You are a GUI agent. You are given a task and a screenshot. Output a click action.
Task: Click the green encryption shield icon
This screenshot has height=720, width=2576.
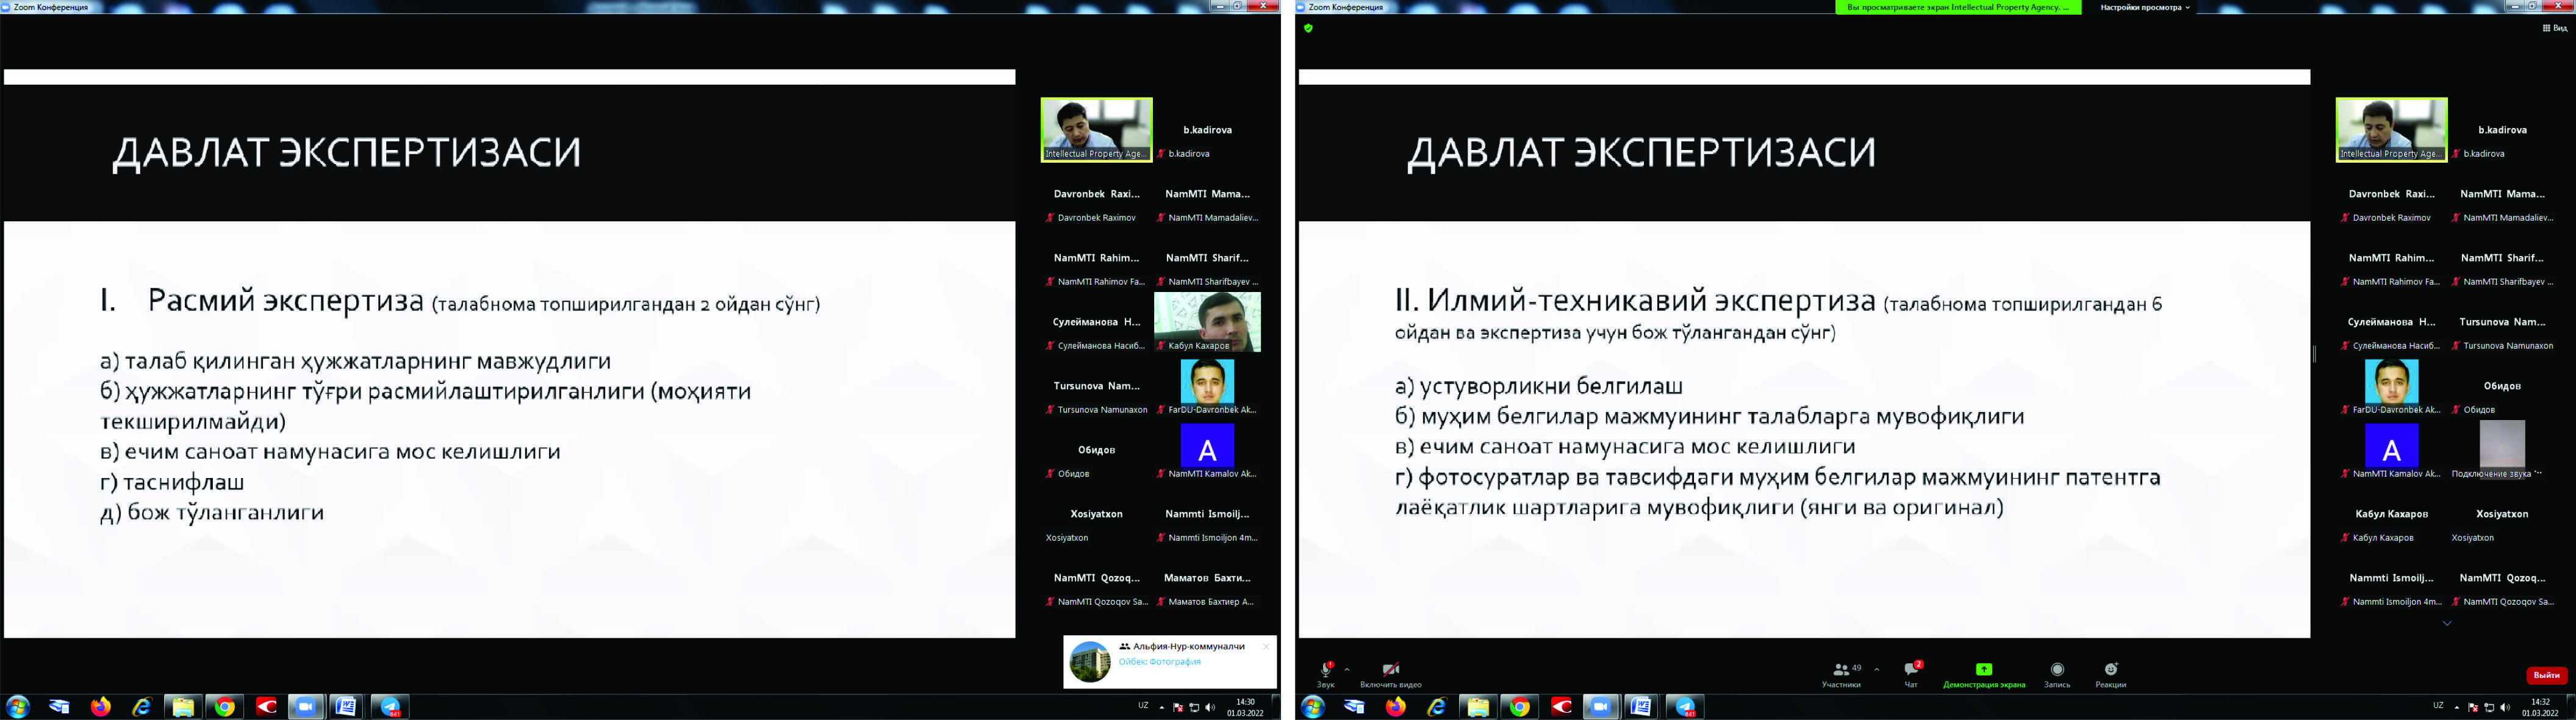click(x=1308, y=28)
